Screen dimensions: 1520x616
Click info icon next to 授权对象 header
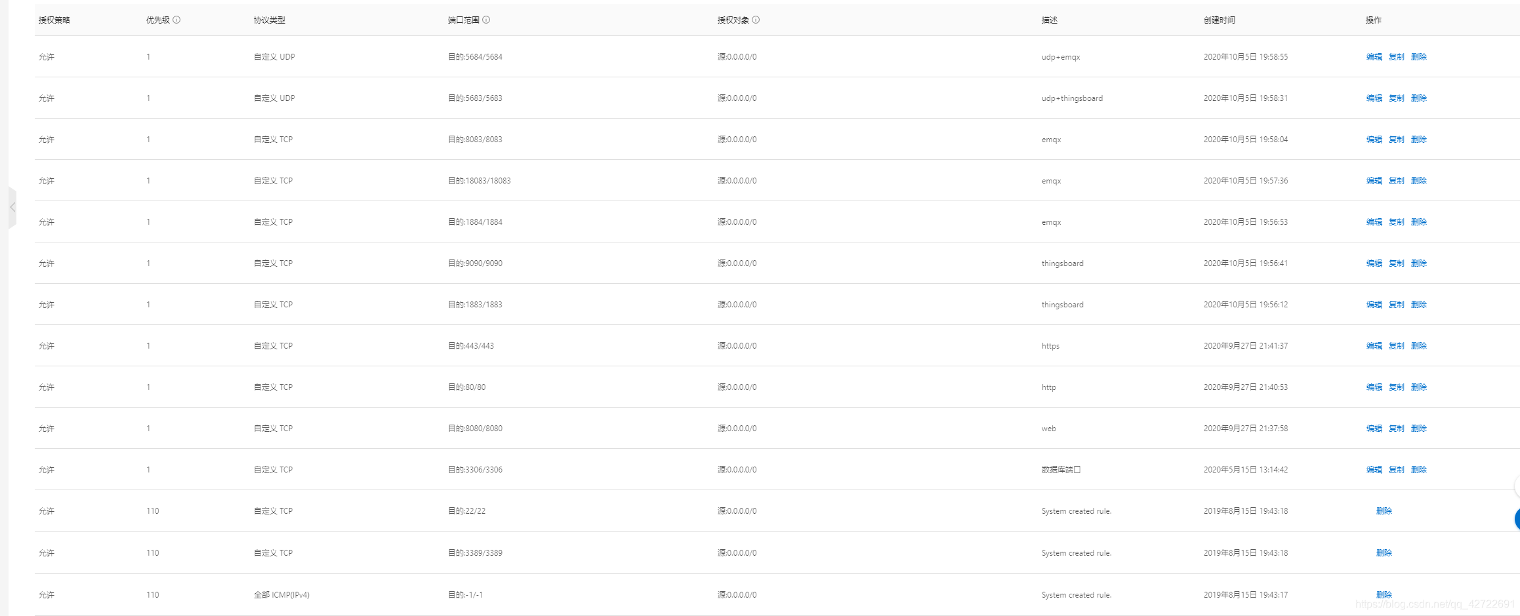[756, 20]
